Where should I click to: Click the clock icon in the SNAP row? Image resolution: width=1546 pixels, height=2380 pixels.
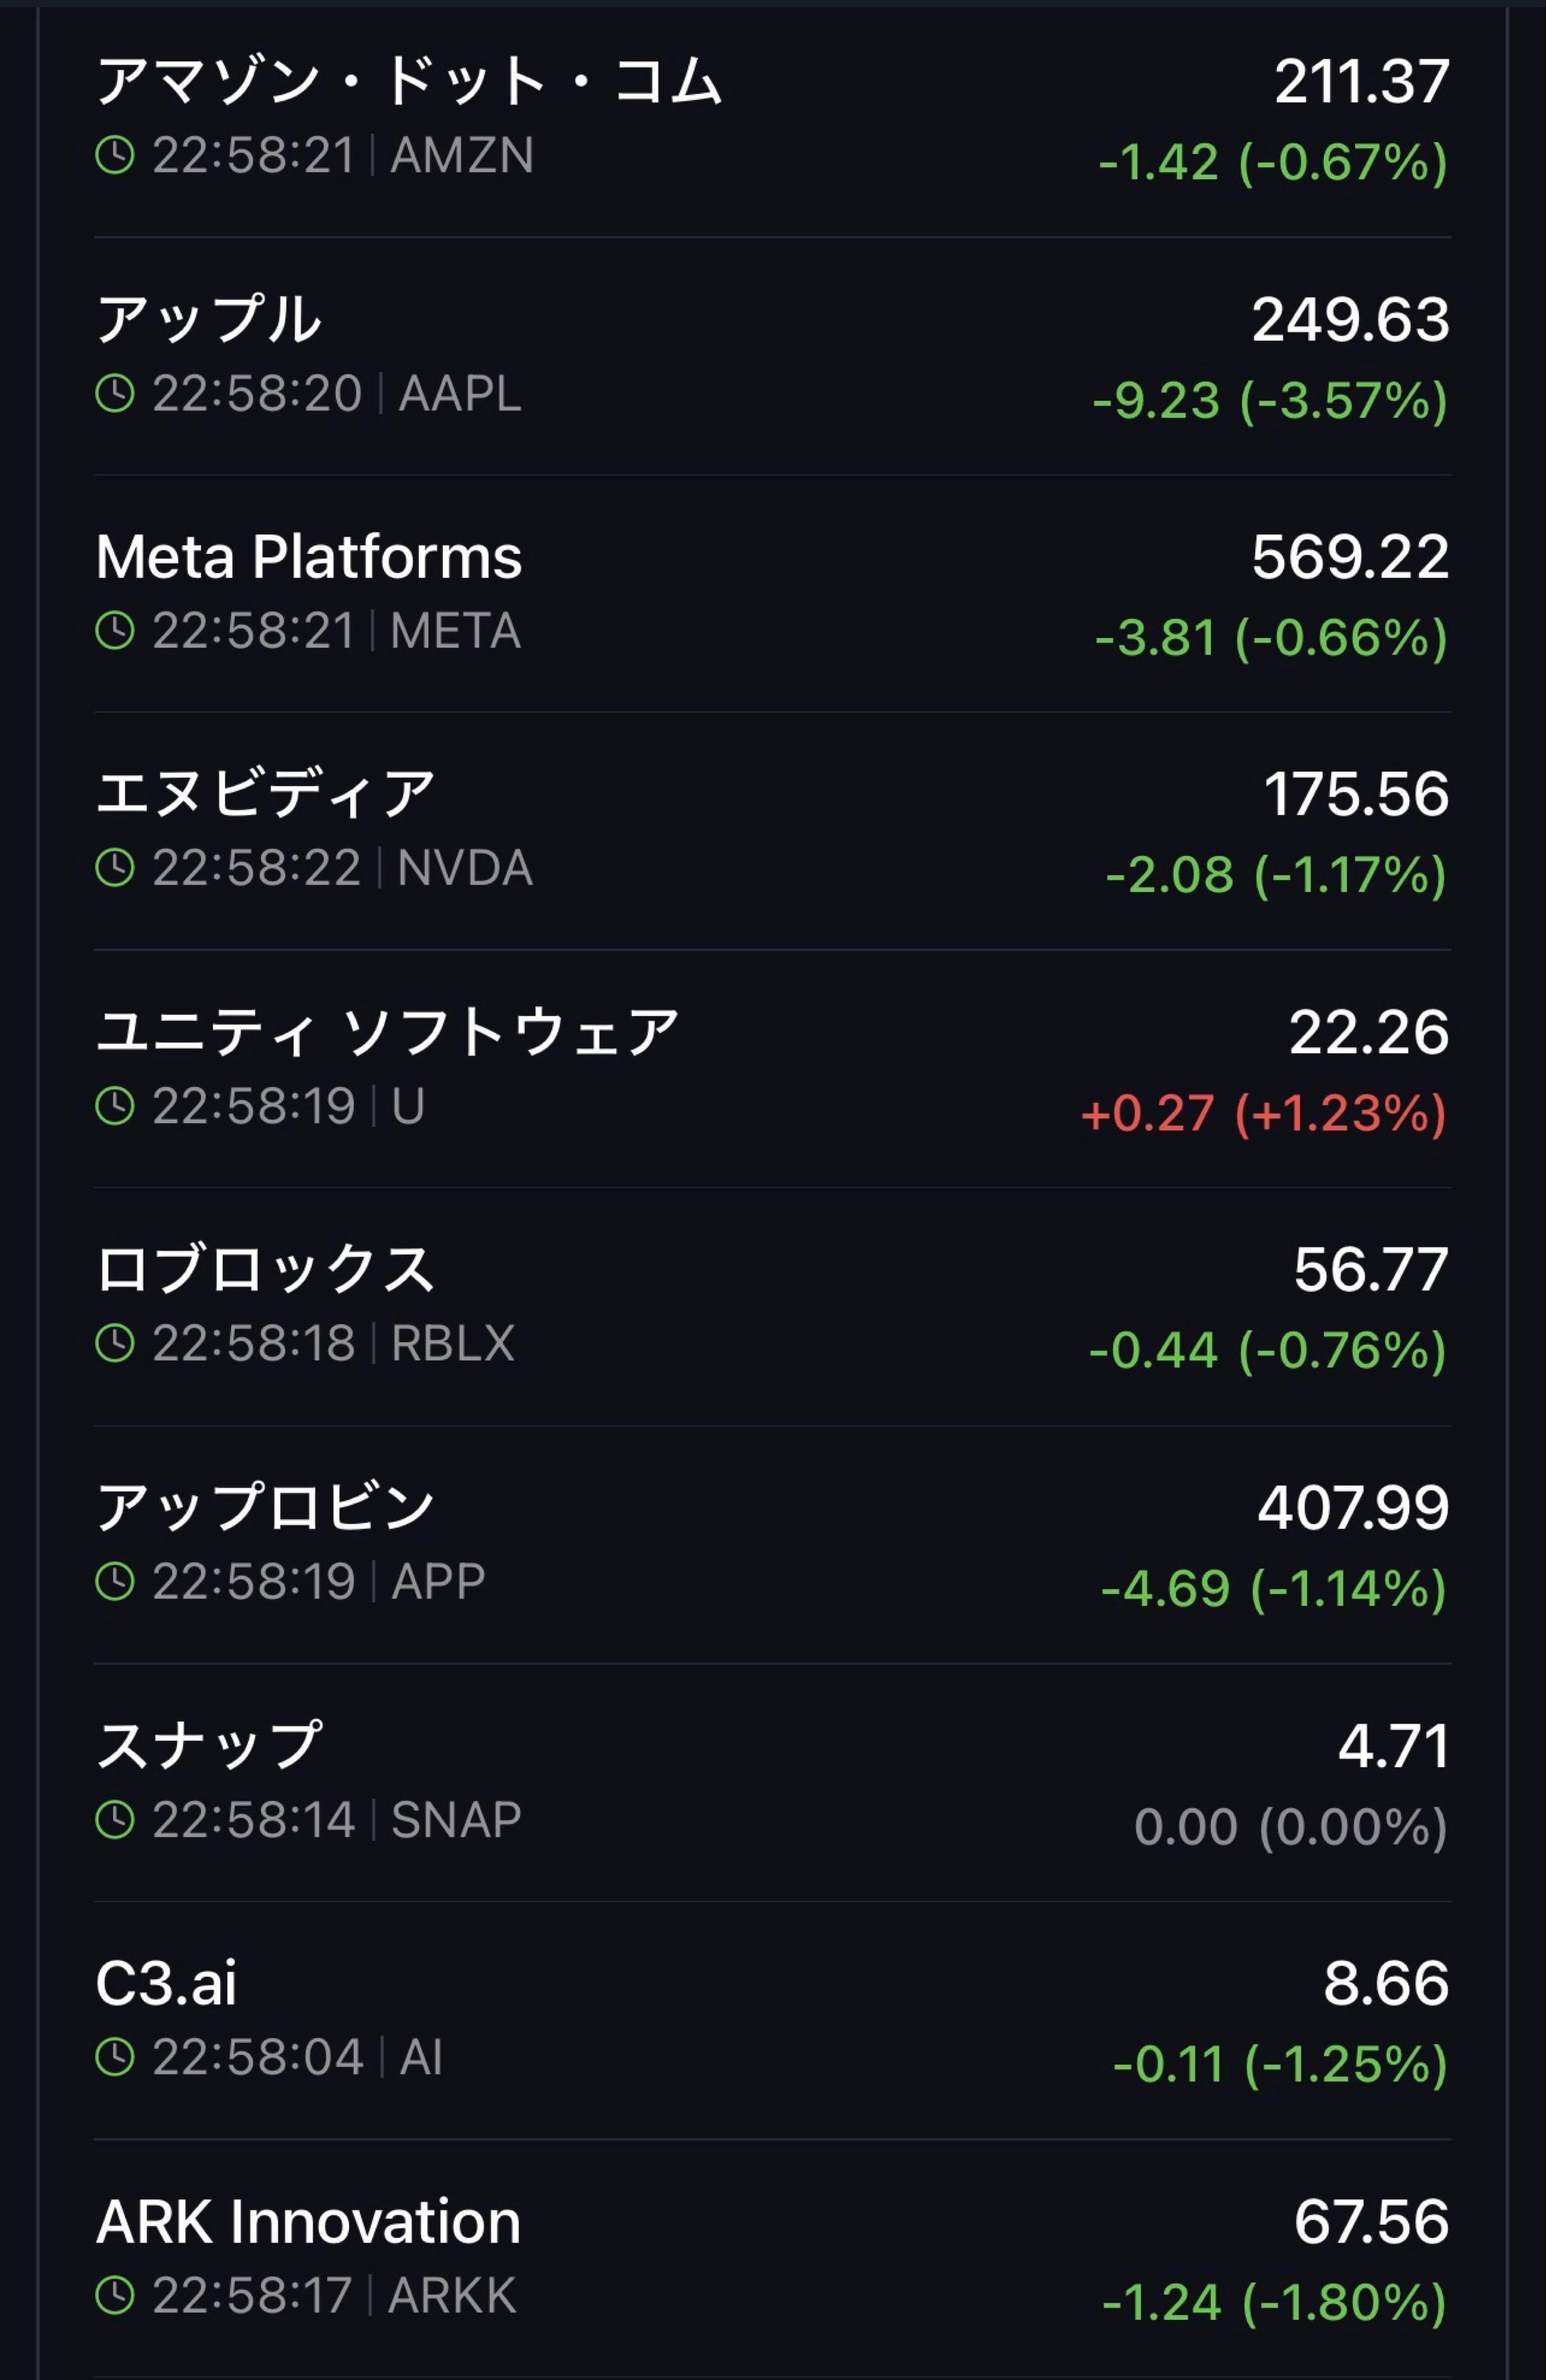click(115, 1820)
